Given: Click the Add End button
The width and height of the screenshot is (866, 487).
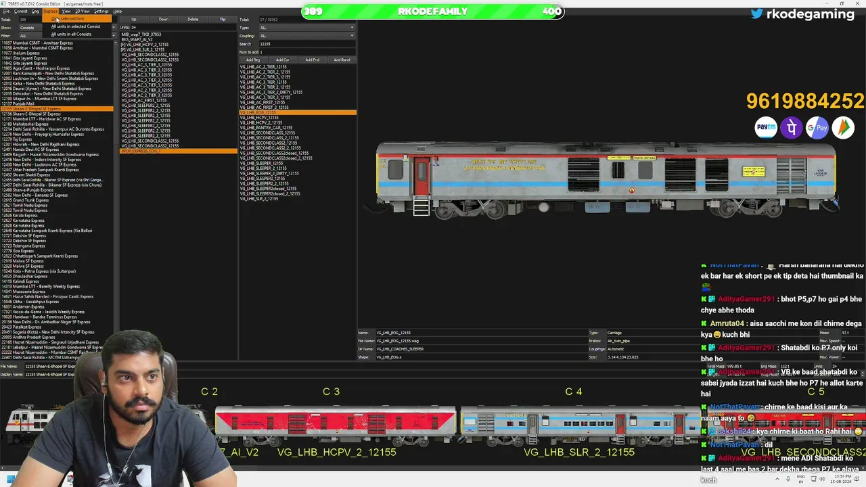Looking at the screenshot, I should pyautogui.click(x=313, y=60).
